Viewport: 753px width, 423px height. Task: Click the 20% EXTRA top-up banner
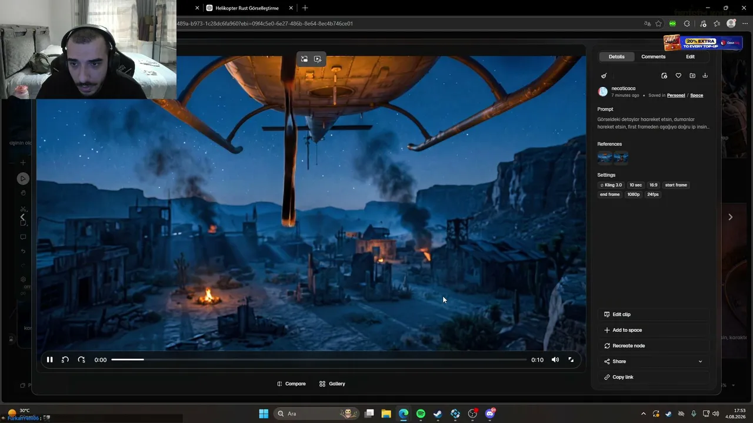(702, 43)
